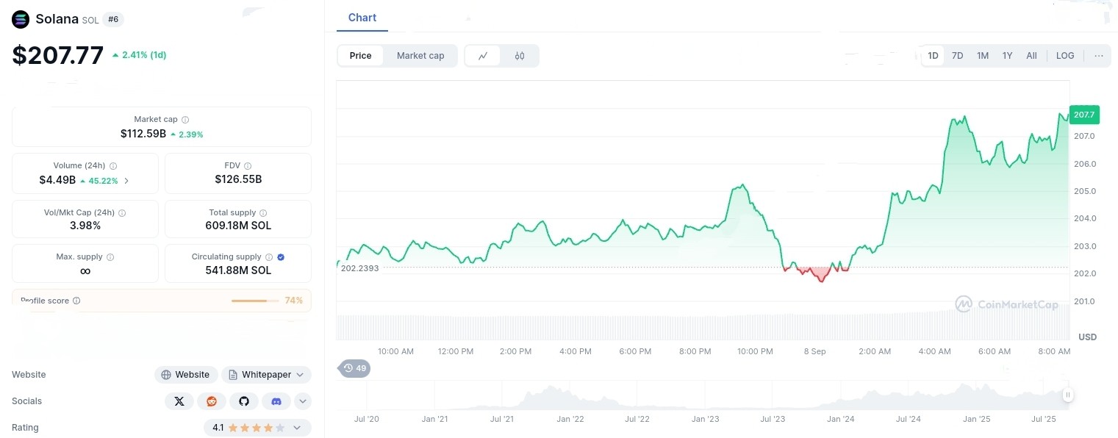The image size is (1118, 438).
Task: Click the Volume (24h) info icon
Action: [x=113, y=166]
